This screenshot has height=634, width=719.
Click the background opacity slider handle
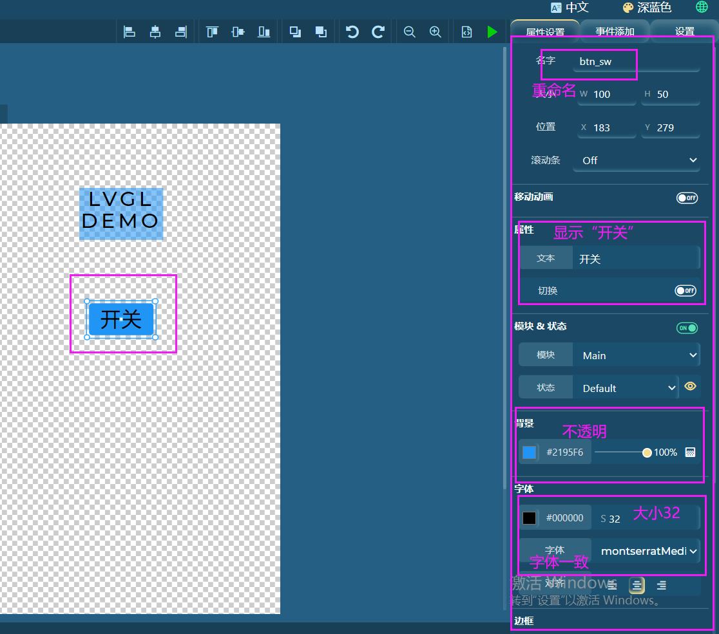(x=647, y=452)
